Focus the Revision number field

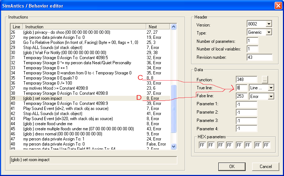coord(259,57)
